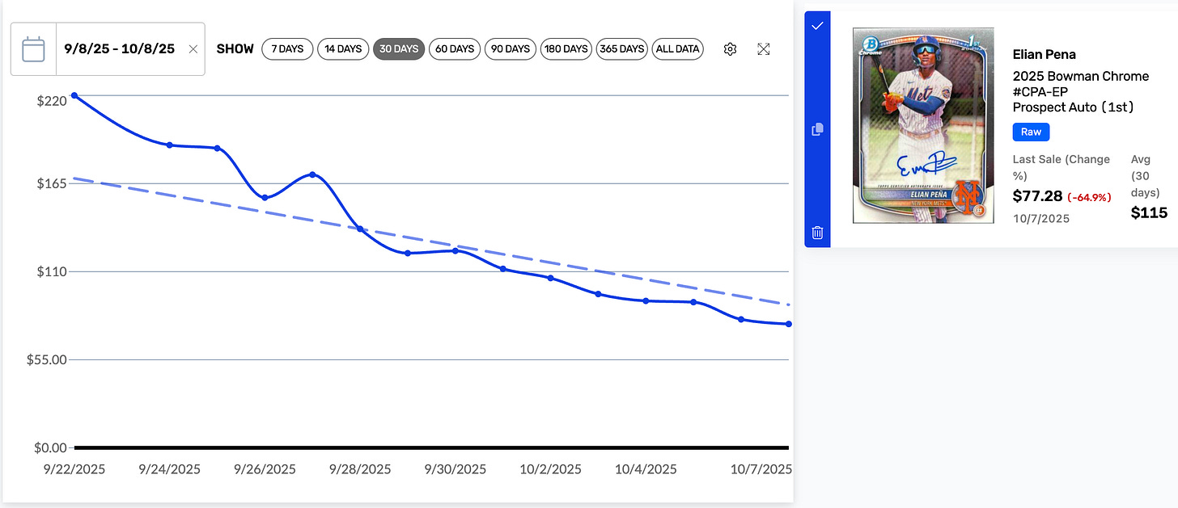Click the 9/8/25 - 10/8/25 date field

pyautogui.click(x=120, y=49)
